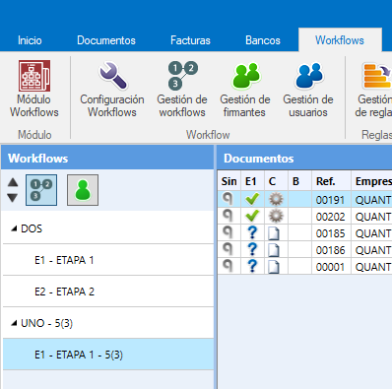Collapse the DOS workflow node

click(14, 228)
